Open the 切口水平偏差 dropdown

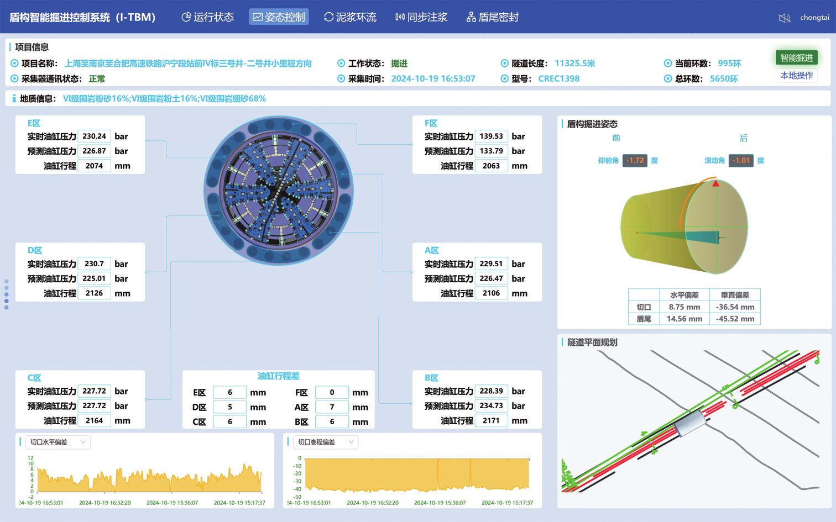tap(58, 442)
